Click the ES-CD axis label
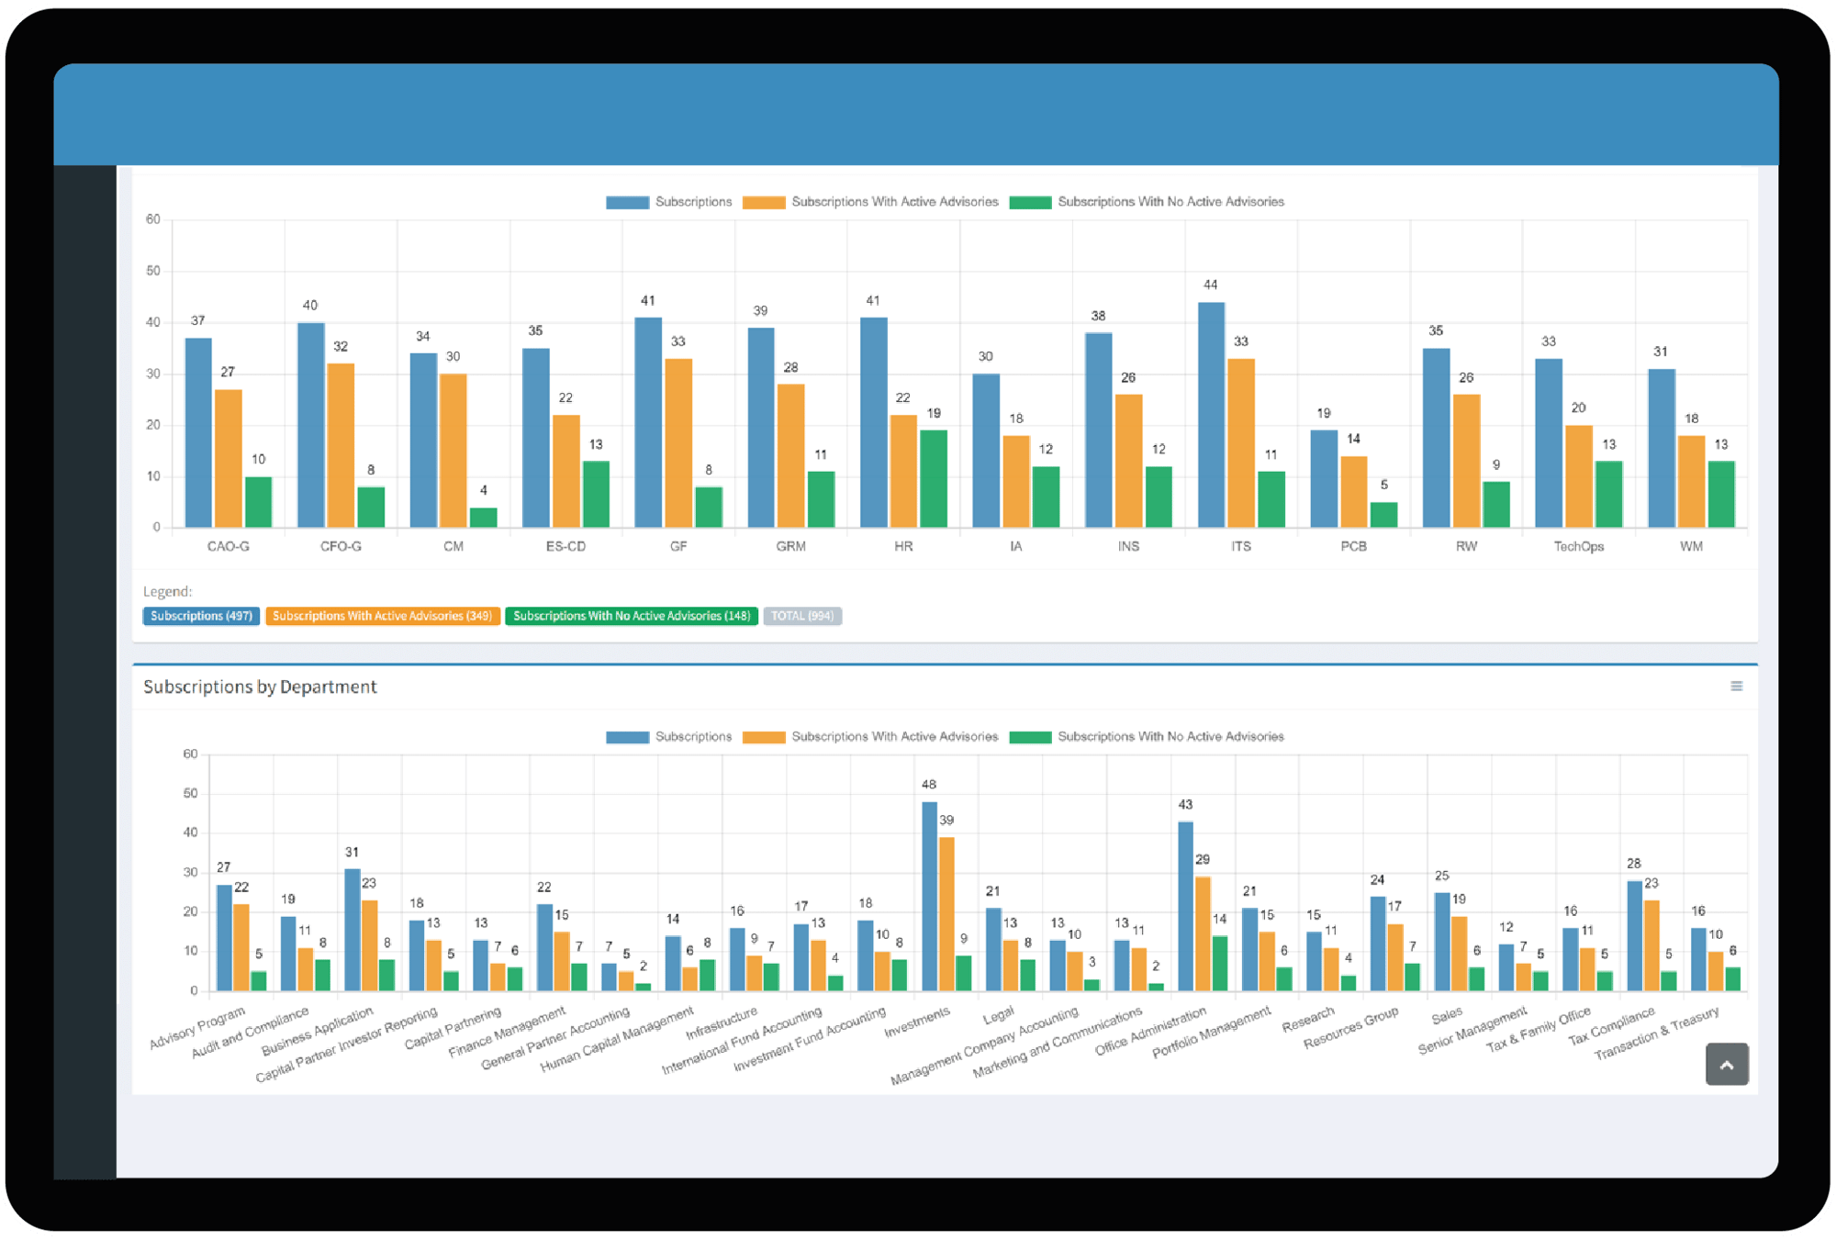 [x=565, y=546]
